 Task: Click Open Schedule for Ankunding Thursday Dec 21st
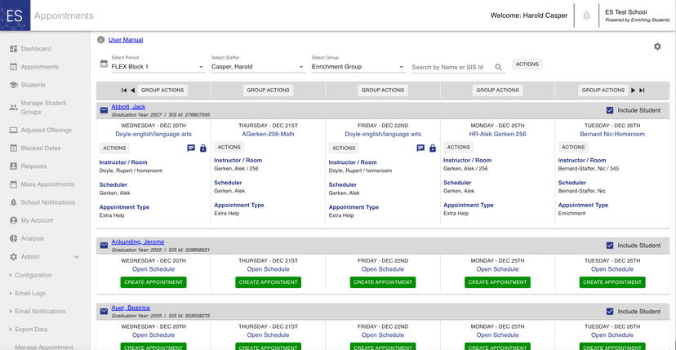[268, 269]
